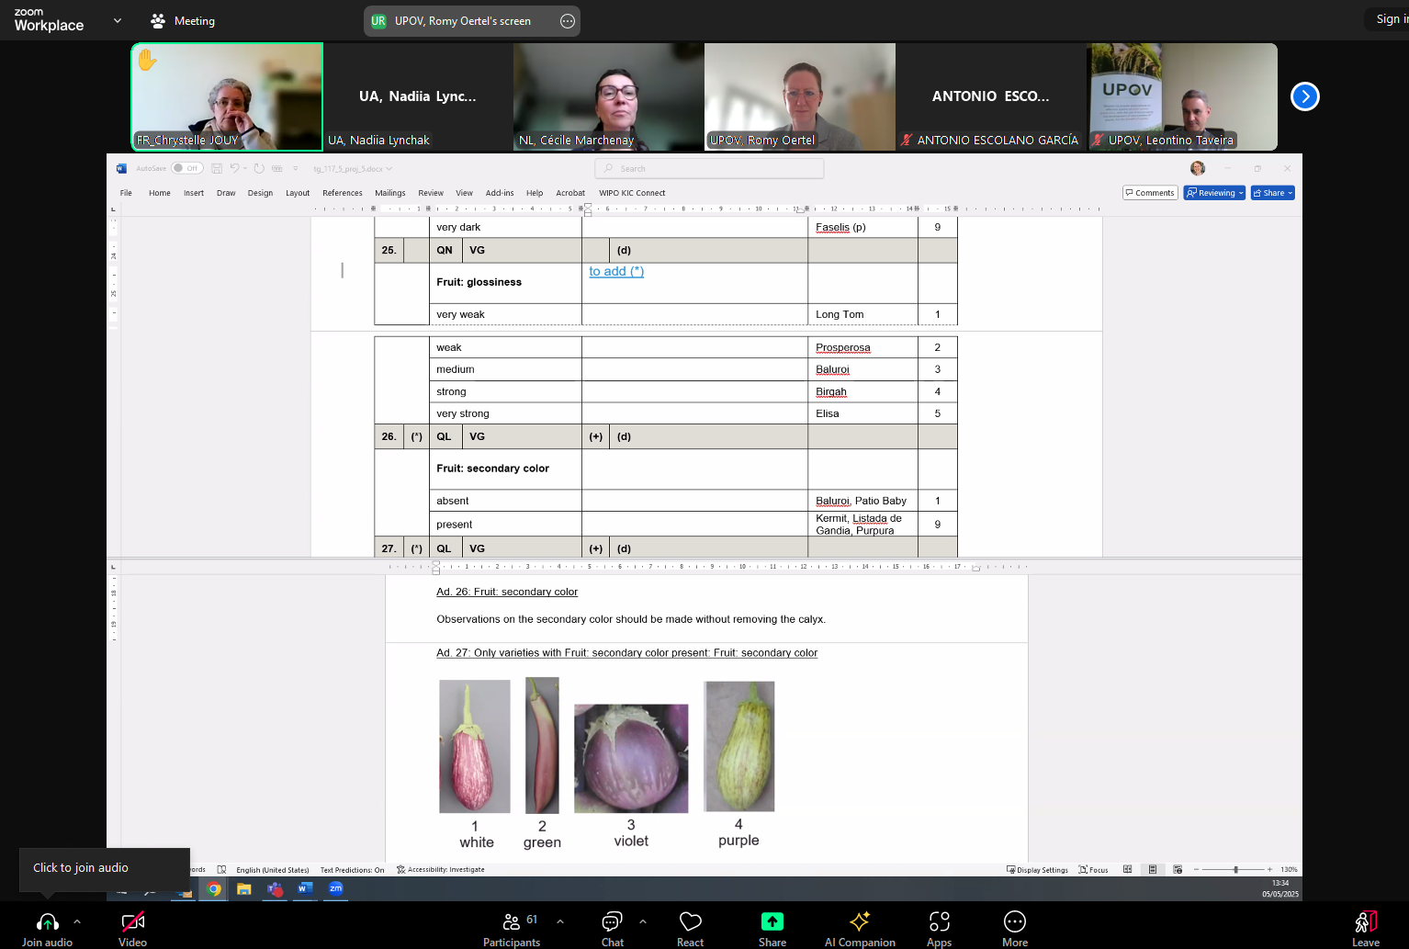Click the More options icon
This screenshot has width=1409, height=949.
pos(1014,922)
